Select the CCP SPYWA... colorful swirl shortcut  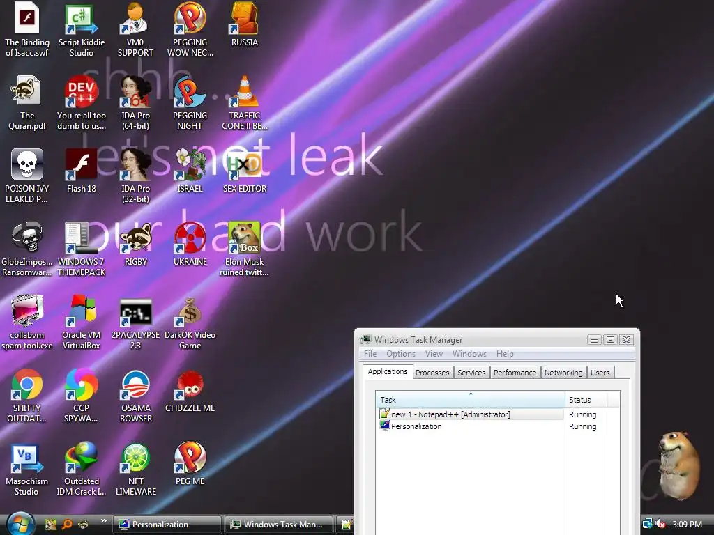pyautogui.click(x=81, y=396)
